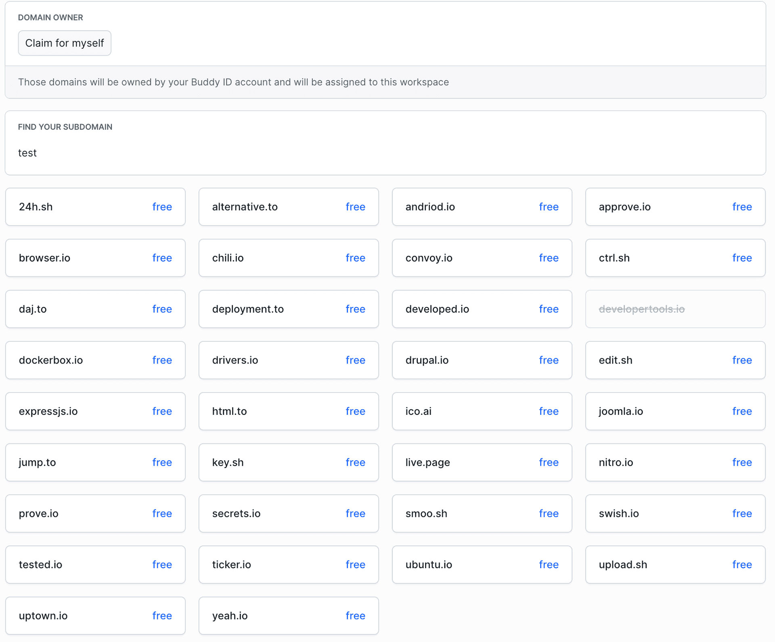Select prove.io domain
The width and height of the screenshot is (775, 642).
point(95,513)
